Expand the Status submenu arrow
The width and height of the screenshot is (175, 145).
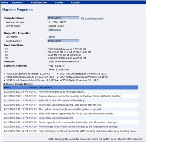click(x=66, y=2)
